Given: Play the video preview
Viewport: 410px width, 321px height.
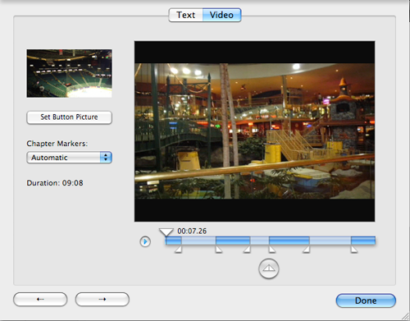Looking at the screenshot, I should pos(145,241).
